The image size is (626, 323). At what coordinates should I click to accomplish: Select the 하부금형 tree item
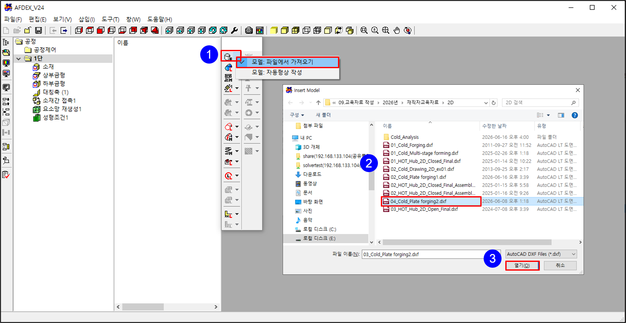pyautogui.click(x=54, y=84)
